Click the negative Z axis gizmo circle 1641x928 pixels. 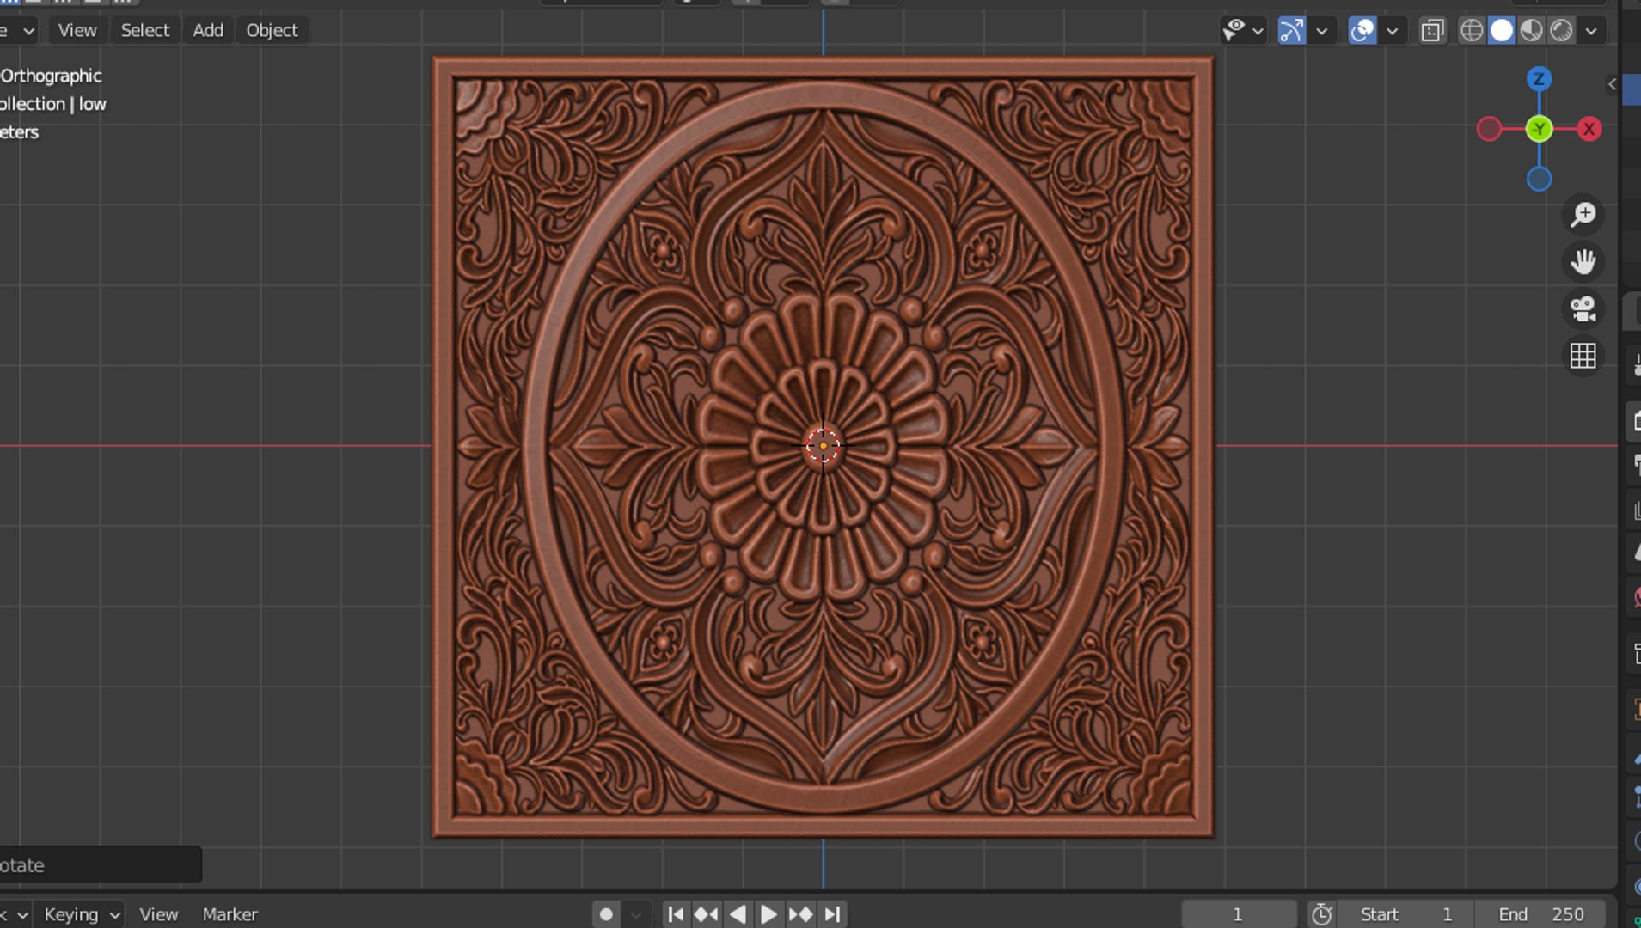pos(1539,179)
